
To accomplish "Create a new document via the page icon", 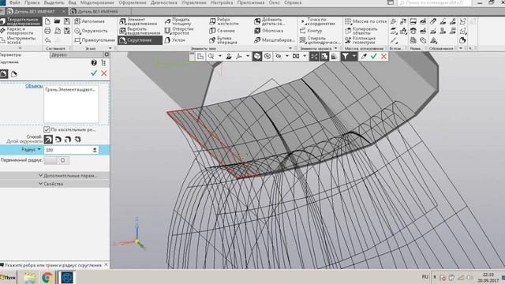I will pos(47,21).
